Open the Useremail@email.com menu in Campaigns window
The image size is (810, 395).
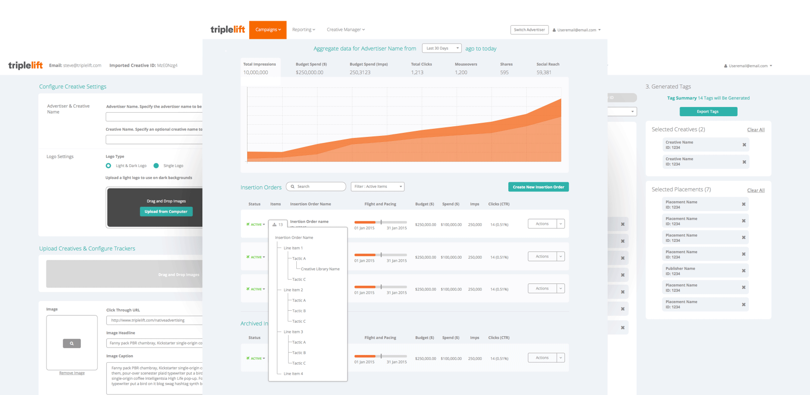click(x=576, y=30)
